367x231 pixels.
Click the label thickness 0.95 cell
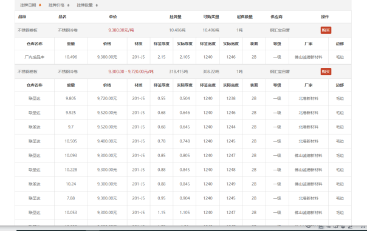162,198
